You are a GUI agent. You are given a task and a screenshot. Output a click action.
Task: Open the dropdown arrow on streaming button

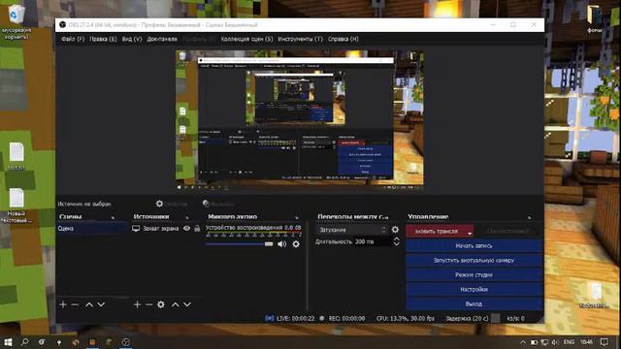pos(470,233)
